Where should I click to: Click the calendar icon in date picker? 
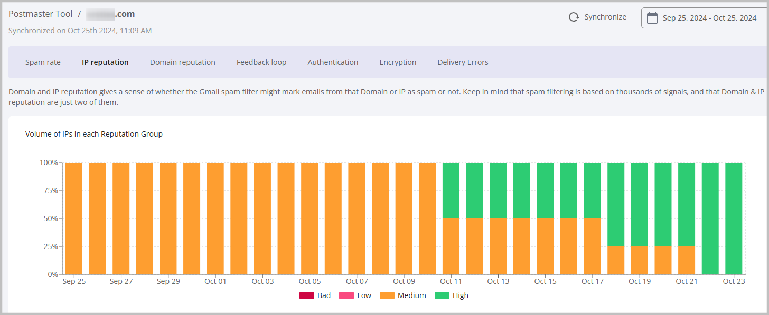(652, 18)
